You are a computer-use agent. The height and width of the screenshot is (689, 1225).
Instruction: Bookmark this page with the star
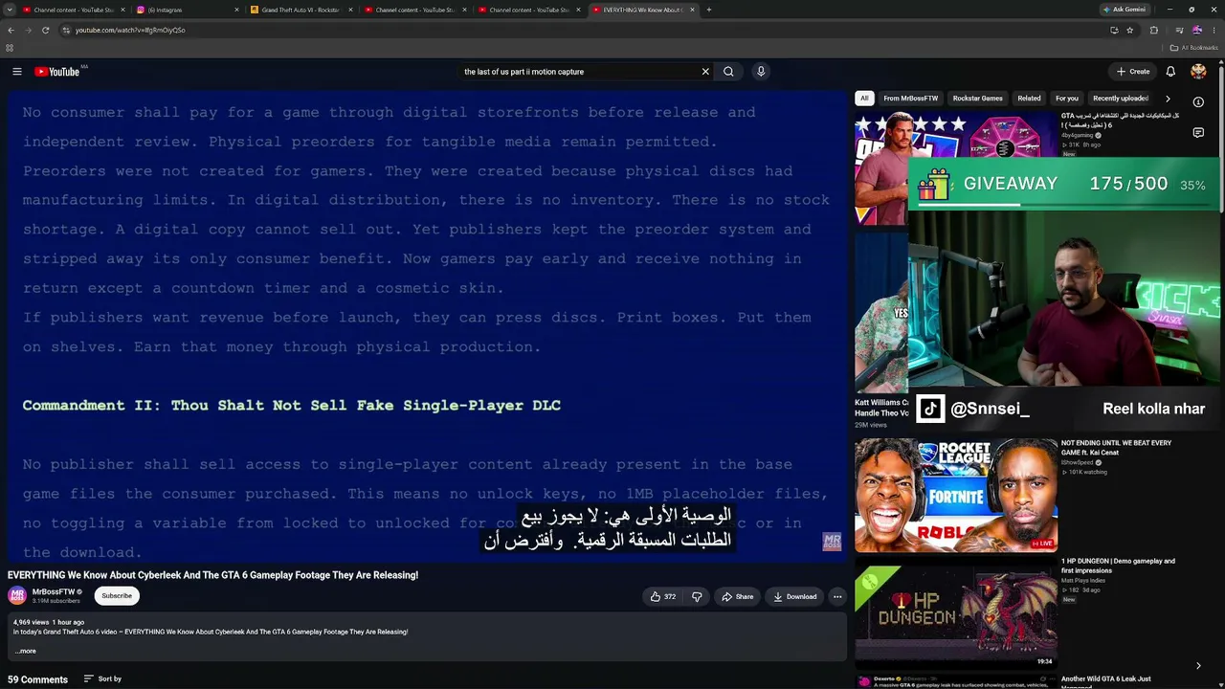point(1129,30)
